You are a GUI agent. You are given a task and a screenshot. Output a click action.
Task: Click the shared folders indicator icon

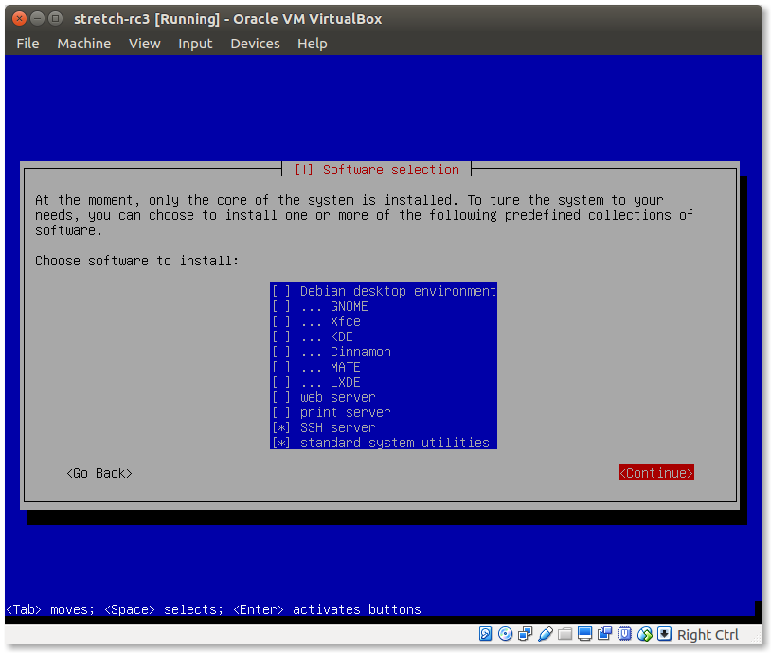565,634
